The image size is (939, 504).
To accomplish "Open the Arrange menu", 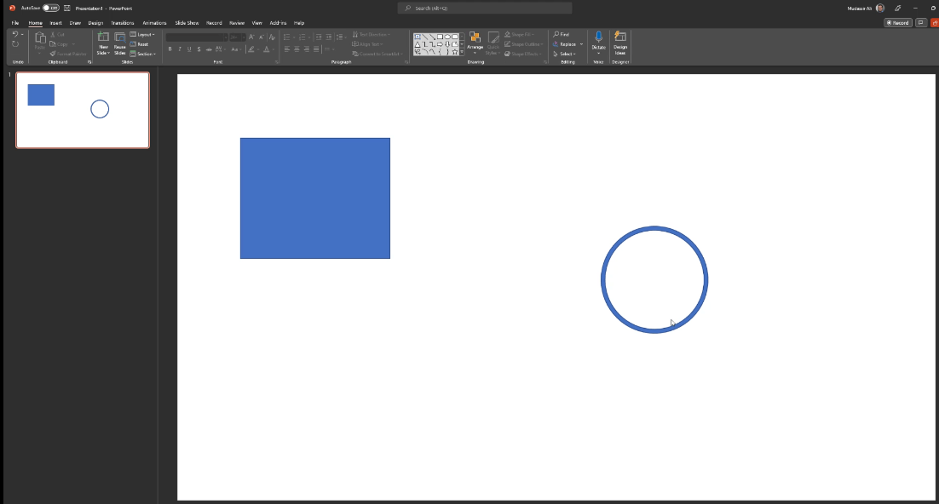I will (475, 43).
